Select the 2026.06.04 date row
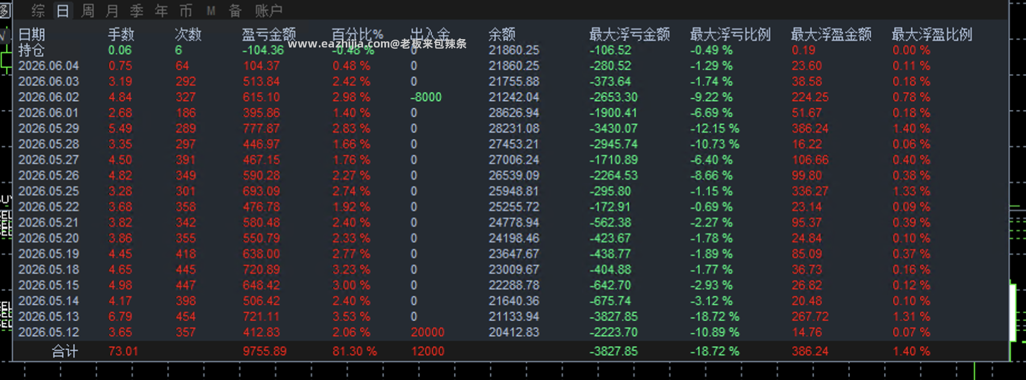This screenshot has width=1026, height=380. 49,66
